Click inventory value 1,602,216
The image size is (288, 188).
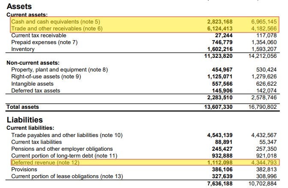[220, 49]
